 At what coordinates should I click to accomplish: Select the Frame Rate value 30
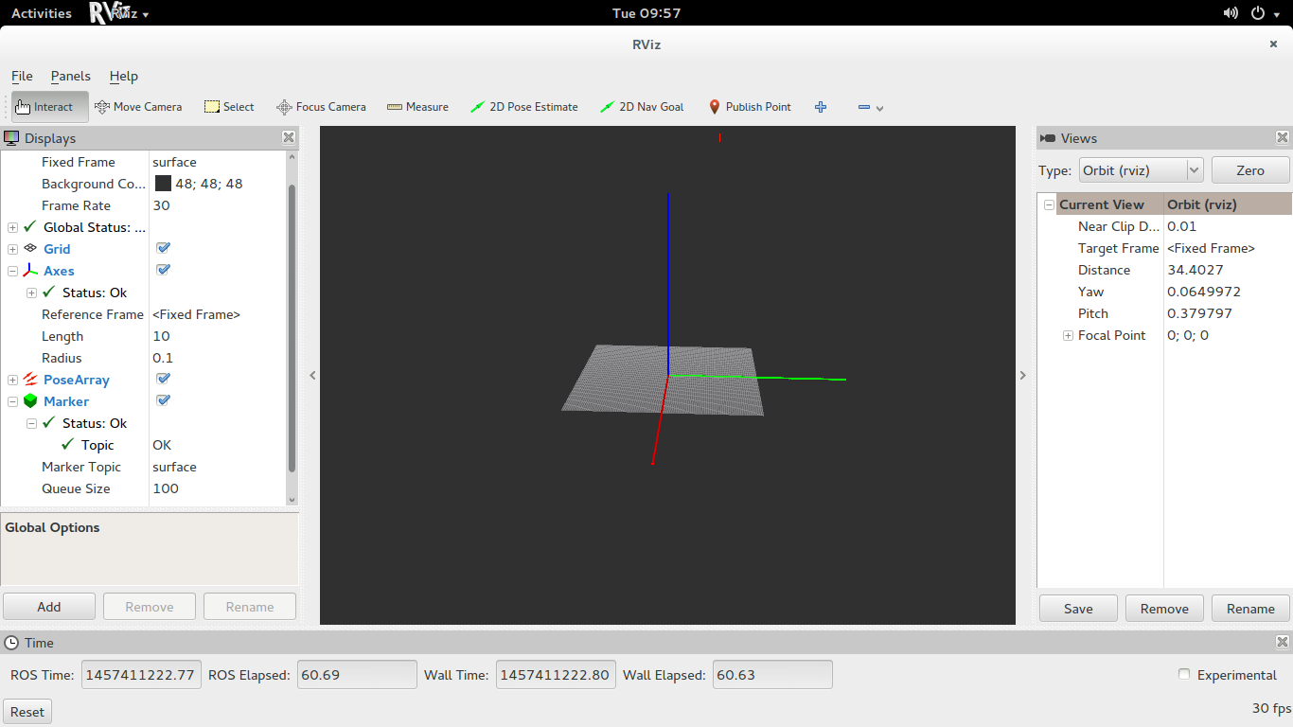[161, 205]
